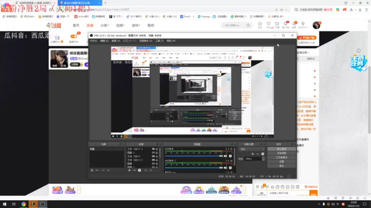This screenshot has height=208, width=371.
Task: Expand the right gift list arrow
Action: (244, 190)
